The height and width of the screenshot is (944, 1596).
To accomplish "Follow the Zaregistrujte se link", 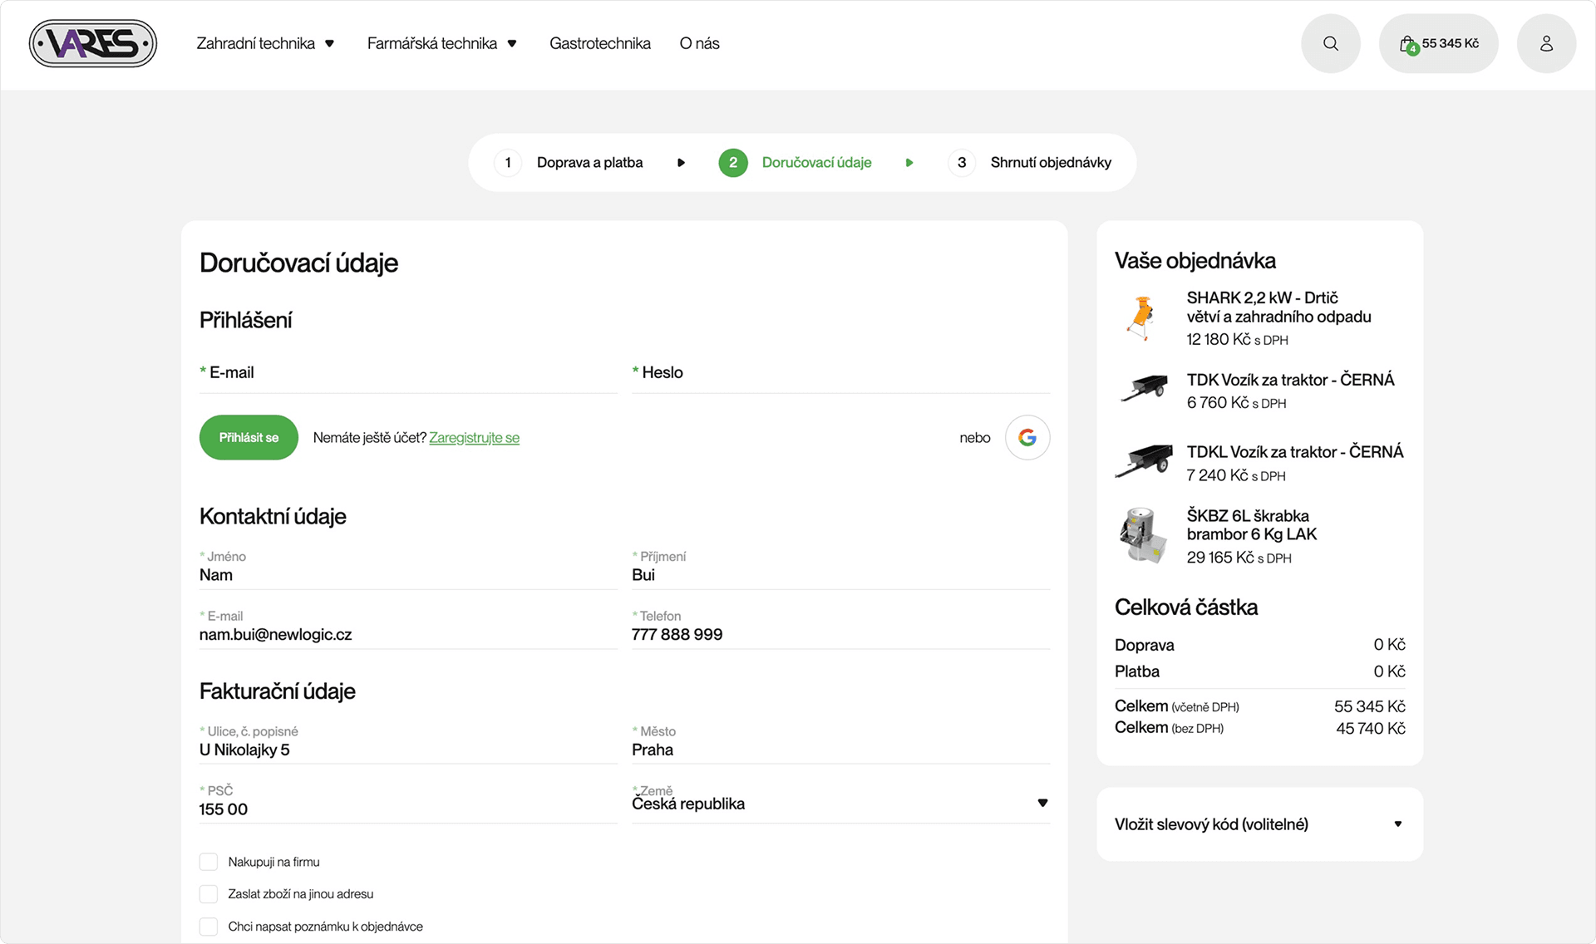I will pyautogui.click(x=474, y=438).
